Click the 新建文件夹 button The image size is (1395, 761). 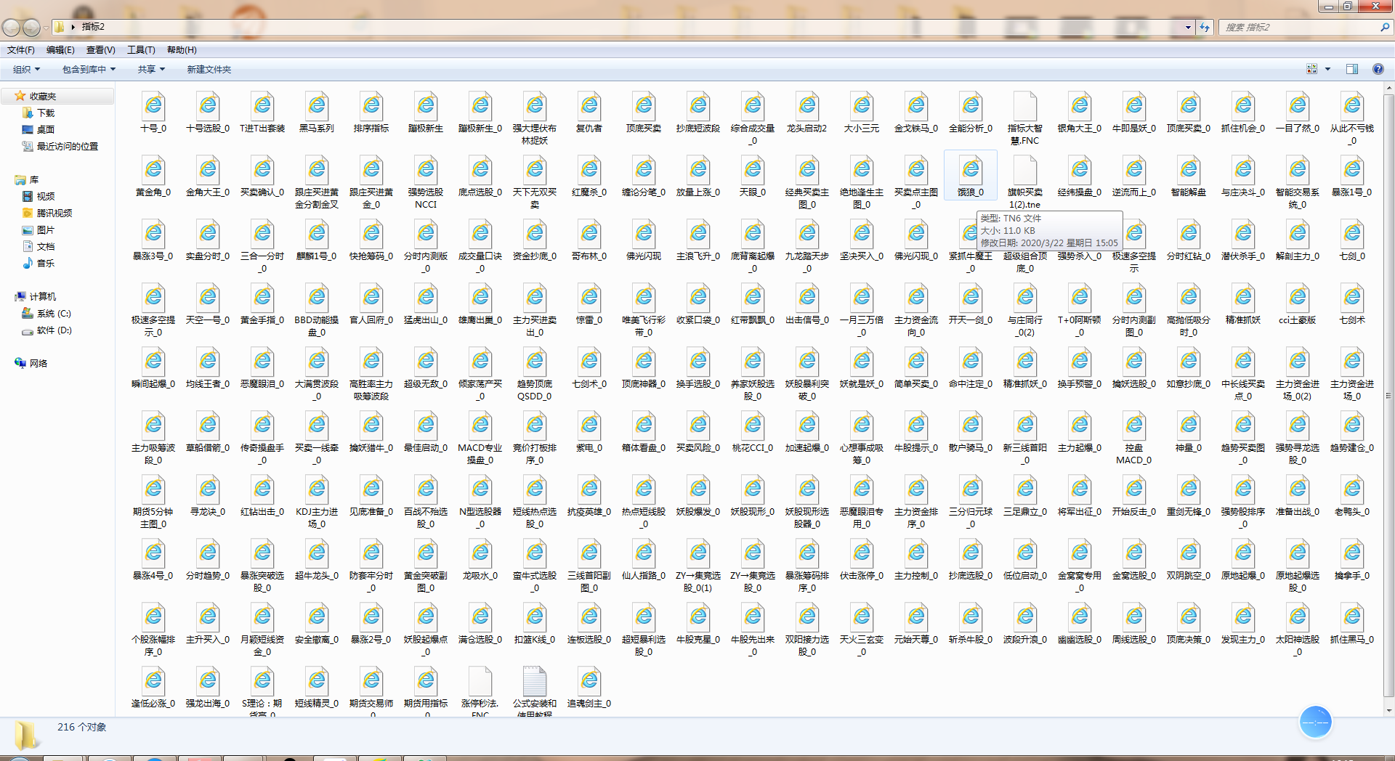tap(209, 69)
